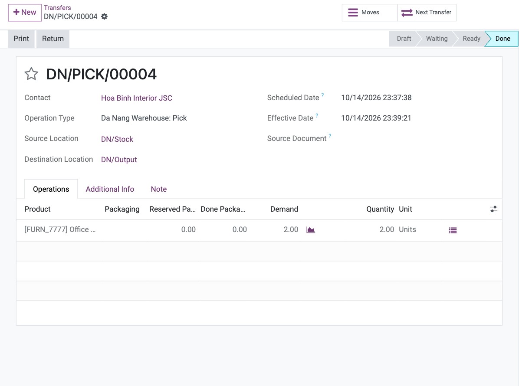Sort by the Reserved Pa... column header
Image resolution: width=519 pixels, height=386 pixels.
point(172,209)
